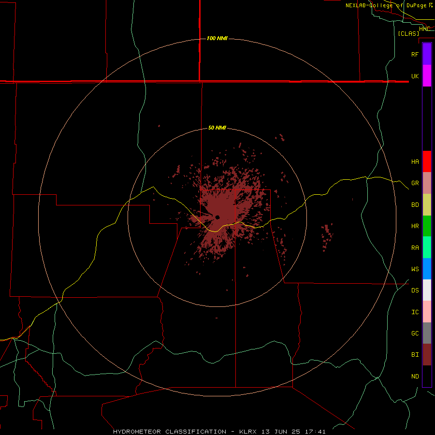Screen dimensions: 435x435
Task: Click the HA red legend swatch
Action: [427, 161]
